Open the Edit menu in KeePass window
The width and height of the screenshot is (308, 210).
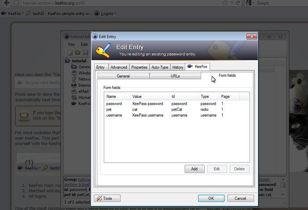pyautogui.click(x=84, y=44)
